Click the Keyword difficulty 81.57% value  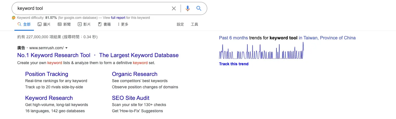pos(51,18)
